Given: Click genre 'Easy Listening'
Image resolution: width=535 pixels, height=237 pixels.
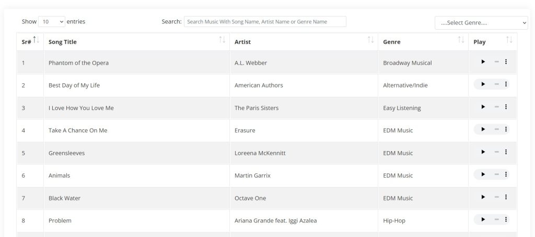Looking at the screenshot, I should (402, 108).
